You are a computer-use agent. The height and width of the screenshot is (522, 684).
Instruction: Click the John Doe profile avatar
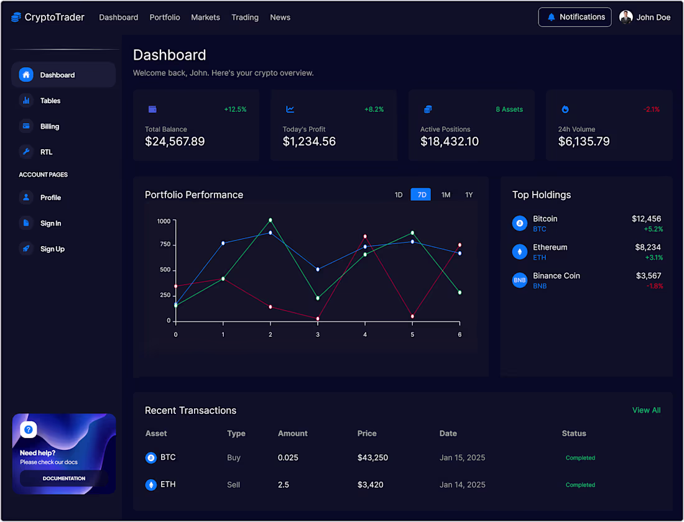626,17
